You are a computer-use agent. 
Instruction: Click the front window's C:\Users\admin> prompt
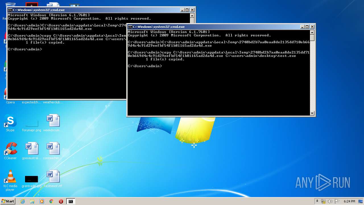pos(145,66)
